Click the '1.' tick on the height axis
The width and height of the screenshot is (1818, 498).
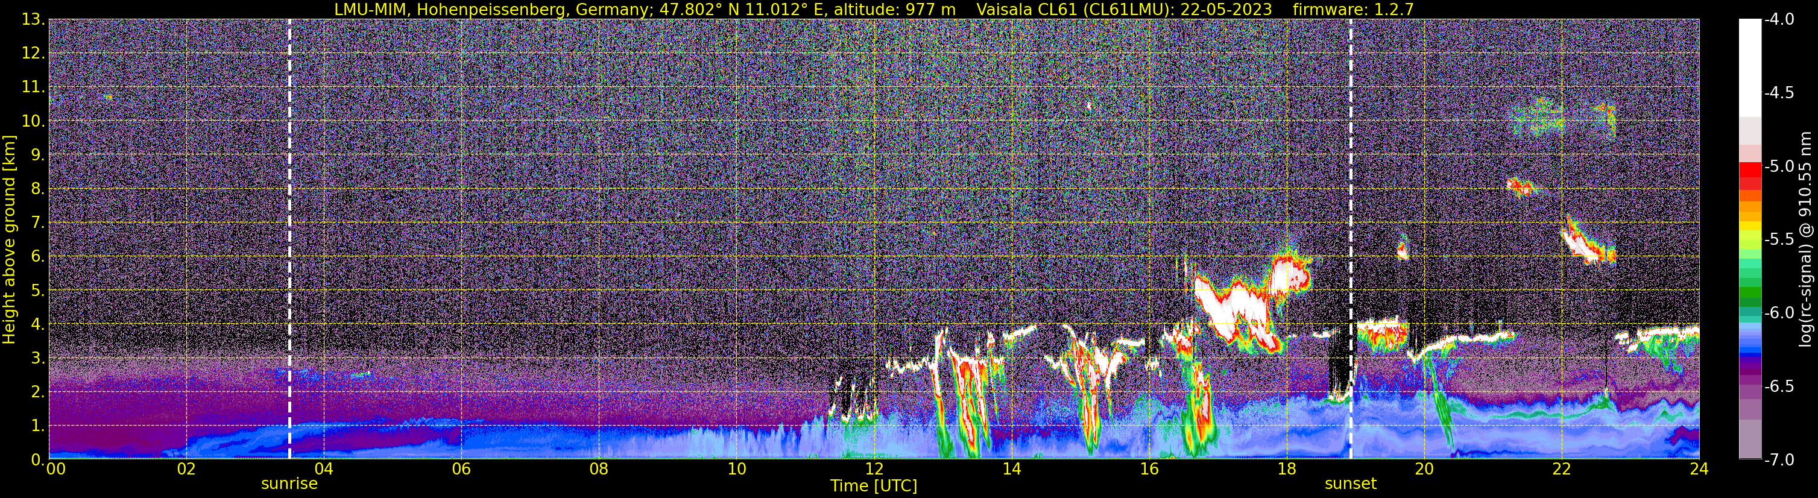click(37, 426)
